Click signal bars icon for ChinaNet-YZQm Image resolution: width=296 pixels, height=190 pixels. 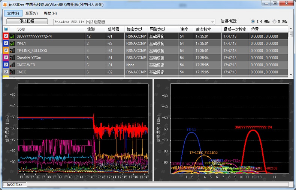click(x=12, y=58)
